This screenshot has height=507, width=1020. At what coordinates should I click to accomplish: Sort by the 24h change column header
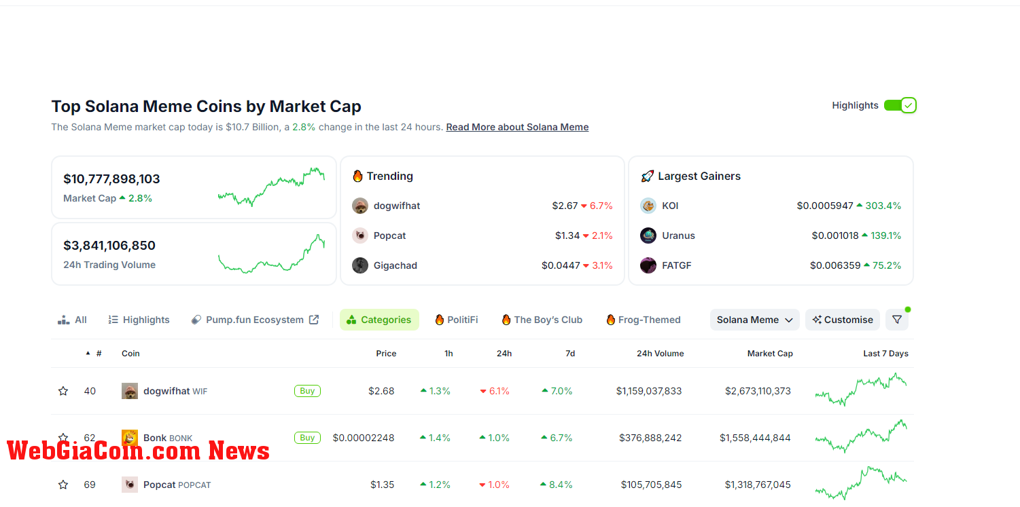[504, 354]
